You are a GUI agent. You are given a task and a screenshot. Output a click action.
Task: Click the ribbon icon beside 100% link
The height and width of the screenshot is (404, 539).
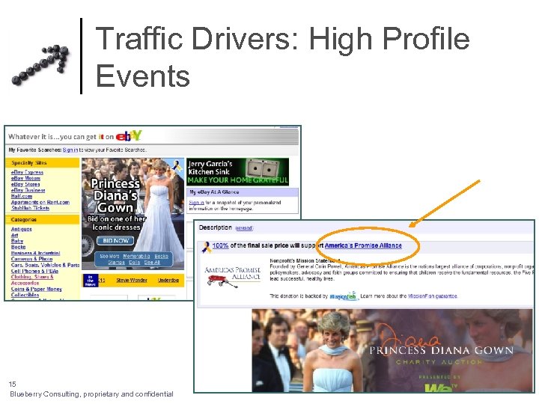pos(207,246)
